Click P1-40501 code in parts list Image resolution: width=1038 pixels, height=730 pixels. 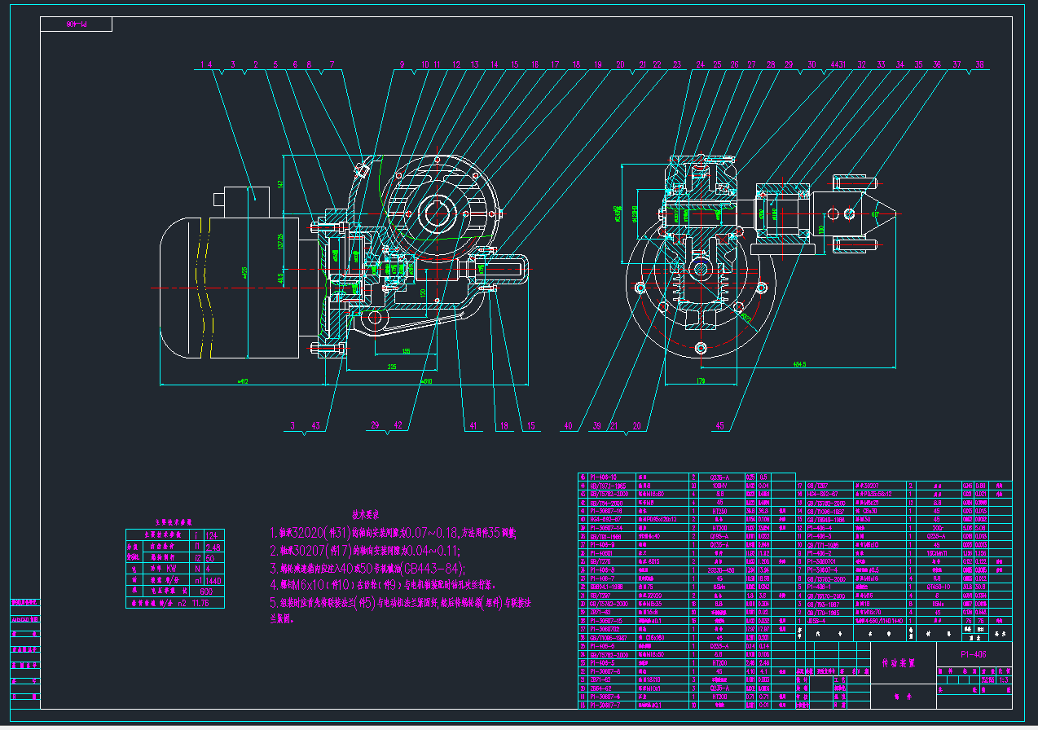click(x=601, y=553)
